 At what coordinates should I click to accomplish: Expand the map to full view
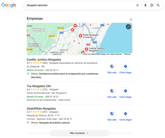pyautogui.click(x=128, y=26)
